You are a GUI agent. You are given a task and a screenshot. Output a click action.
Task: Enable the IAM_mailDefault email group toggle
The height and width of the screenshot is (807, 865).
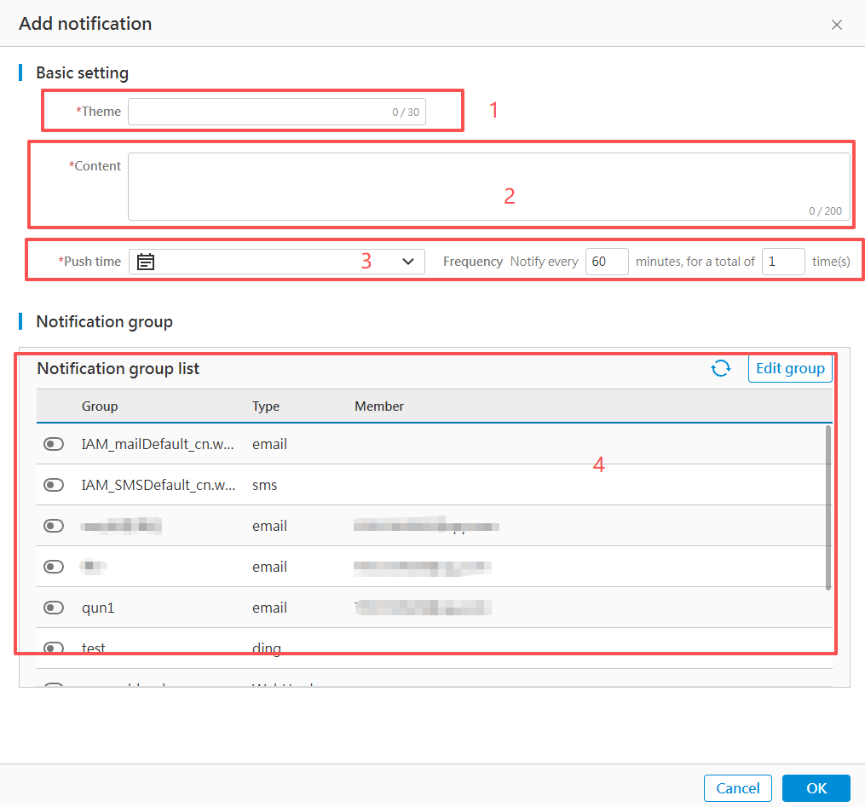pyautogui.click(x=54, y=444)
